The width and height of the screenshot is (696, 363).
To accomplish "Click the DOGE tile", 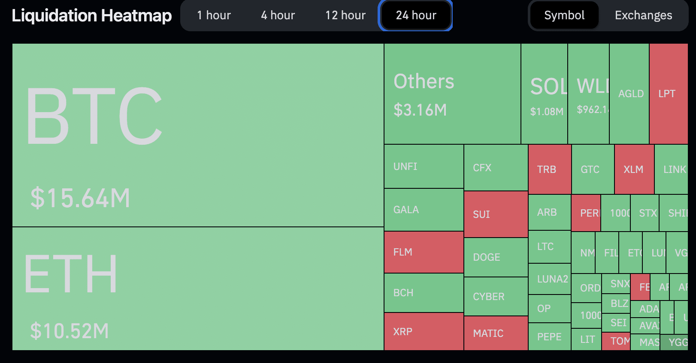I will click(496, 257).
